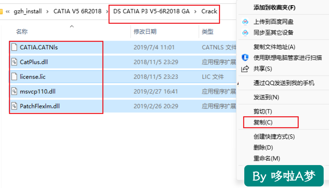Click the Crack breadcrumb segment
The image size is (329, 188).
(x=209, y=11)
